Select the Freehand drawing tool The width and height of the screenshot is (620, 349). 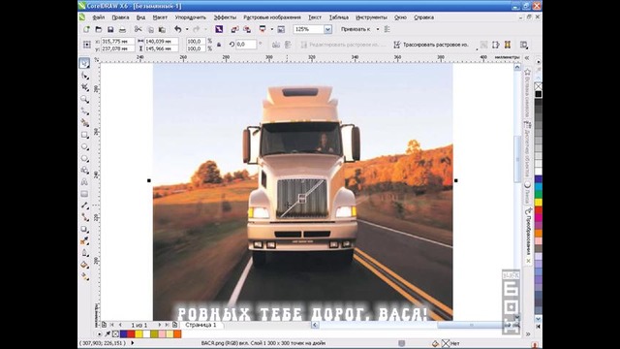point(84,111)
